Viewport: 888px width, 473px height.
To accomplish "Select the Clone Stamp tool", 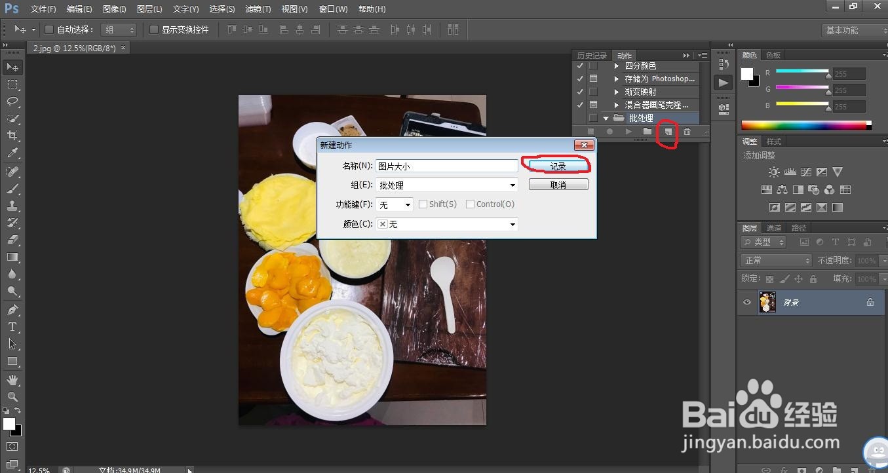I will coord(12,206).
